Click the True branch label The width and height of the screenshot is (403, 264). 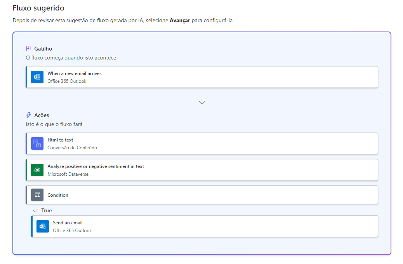pos(47,210)
